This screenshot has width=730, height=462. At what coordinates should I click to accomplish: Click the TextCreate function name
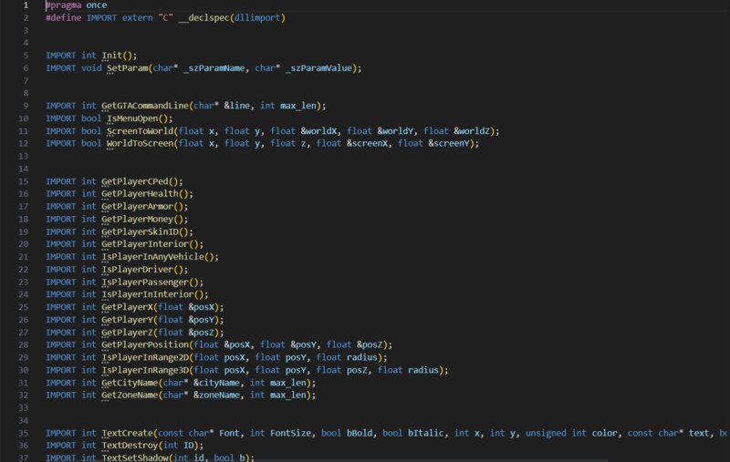(130, 433)
